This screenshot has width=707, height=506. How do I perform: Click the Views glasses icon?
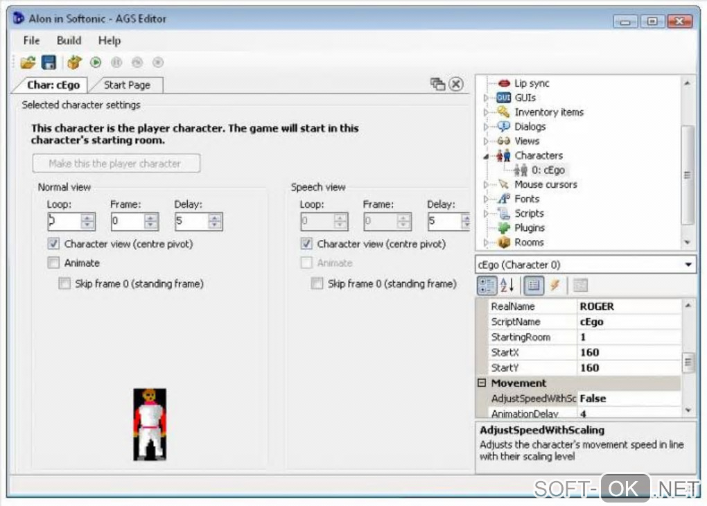[503, 141]
